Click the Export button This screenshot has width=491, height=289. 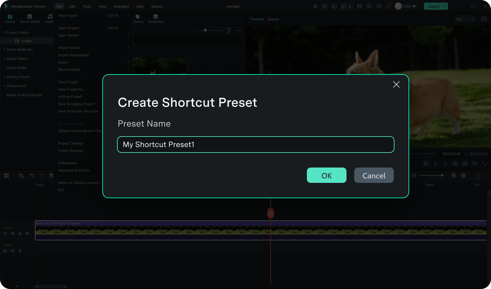pos(436,6)
